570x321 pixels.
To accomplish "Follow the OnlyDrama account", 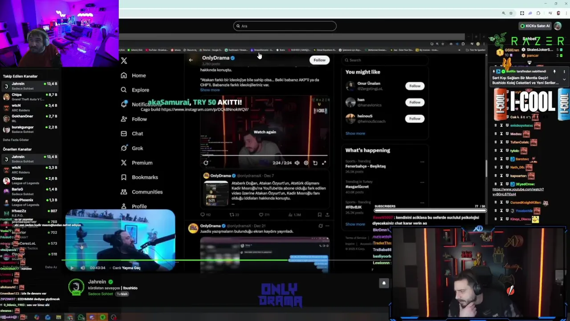I will (x=319, y=60).
